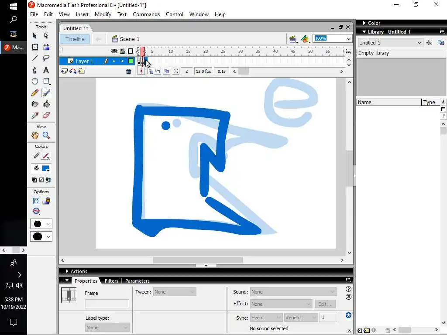Select the Zoom magnifier tool

point(46,136)
